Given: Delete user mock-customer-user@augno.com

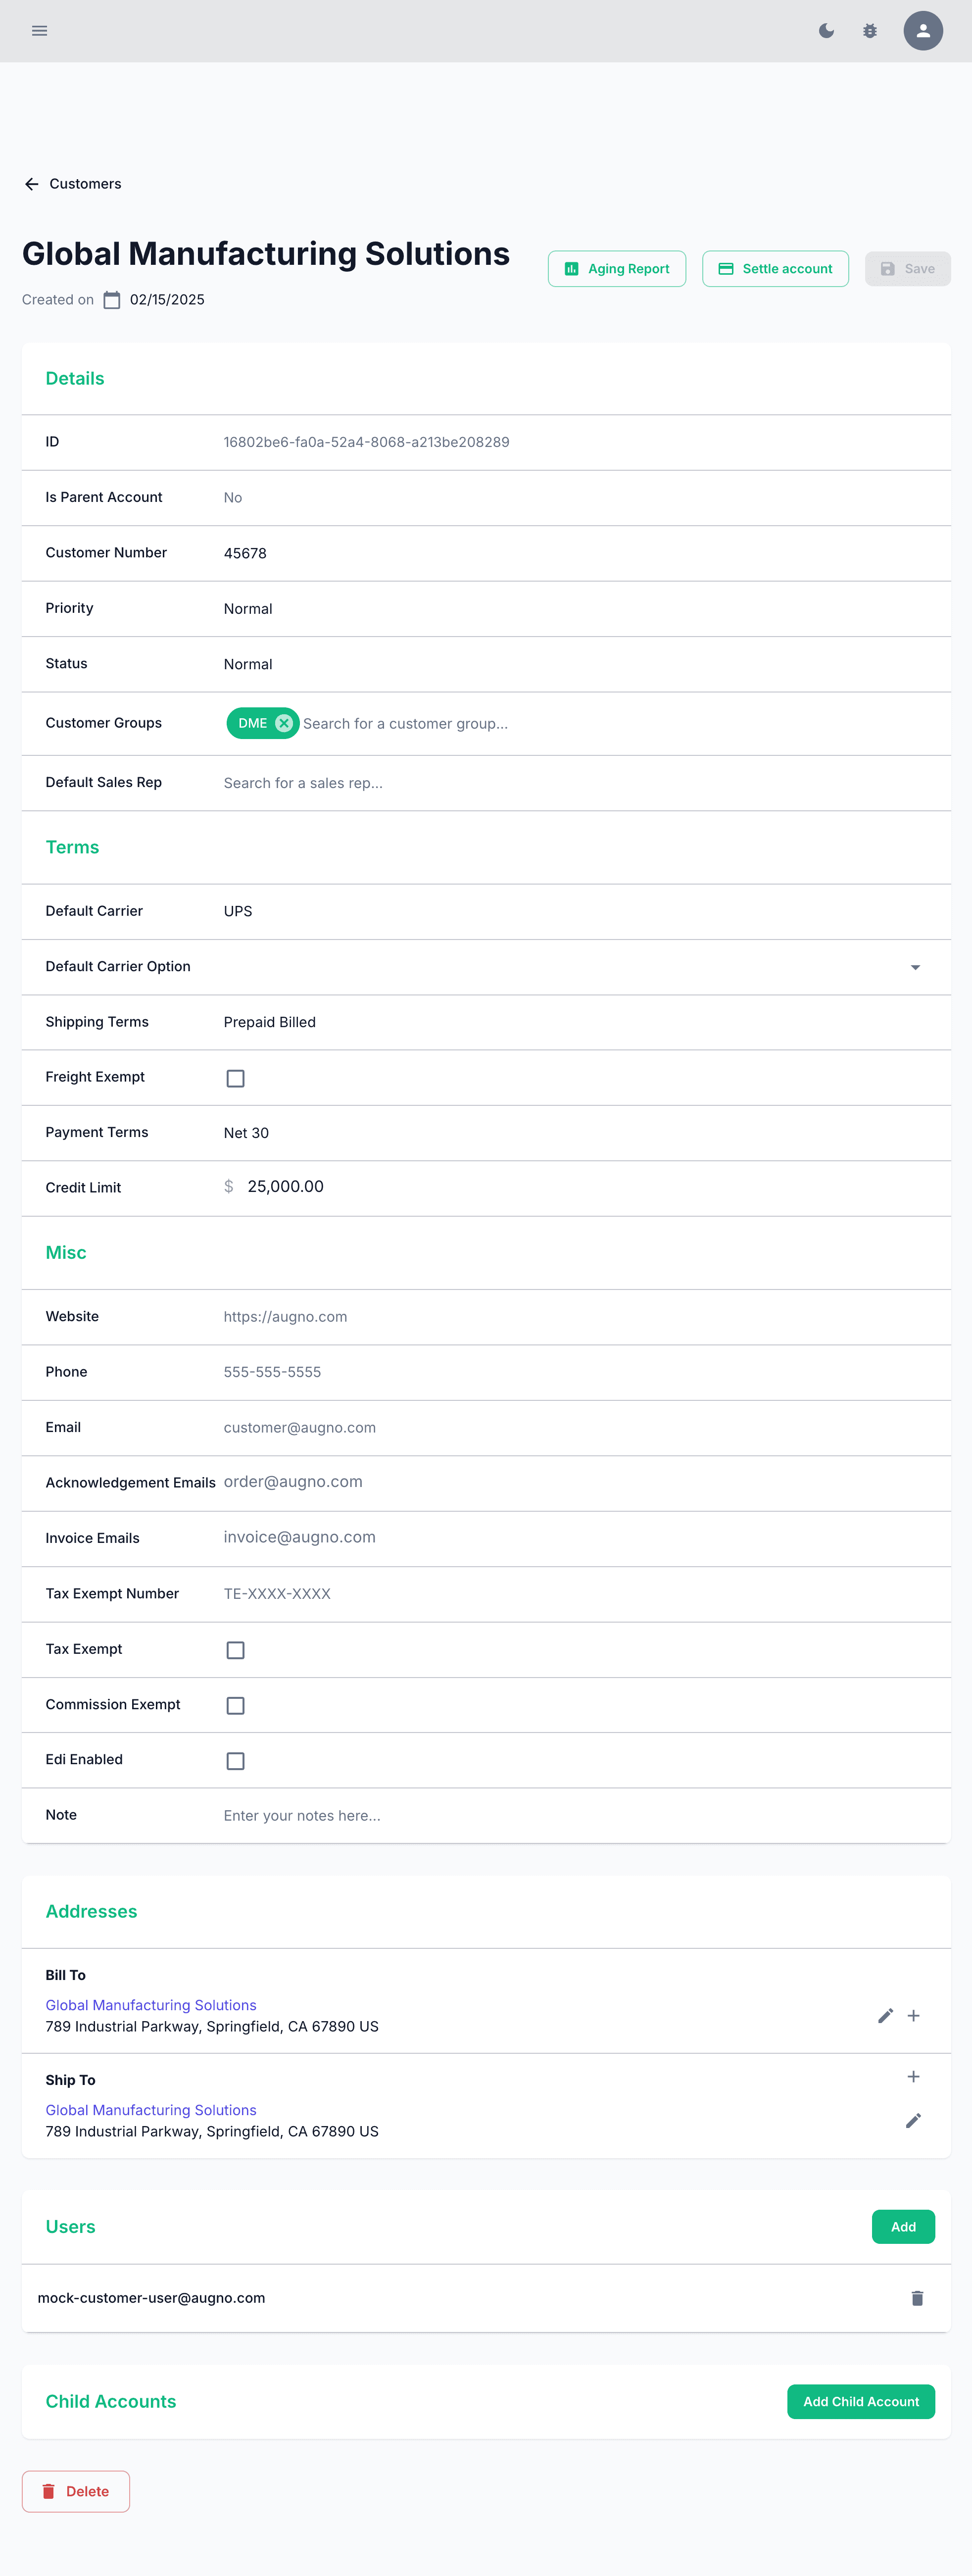Looking at the screenshot, I should tap(917, 2298).
